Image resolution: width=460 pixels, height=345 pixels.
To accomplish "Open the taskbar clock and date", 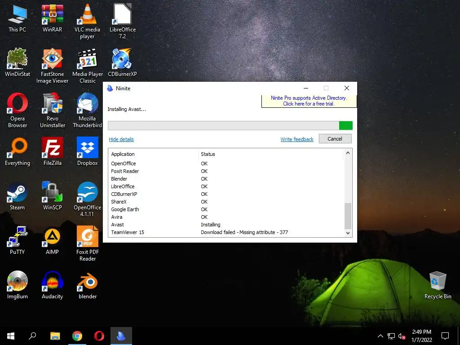I will (421, 336).
